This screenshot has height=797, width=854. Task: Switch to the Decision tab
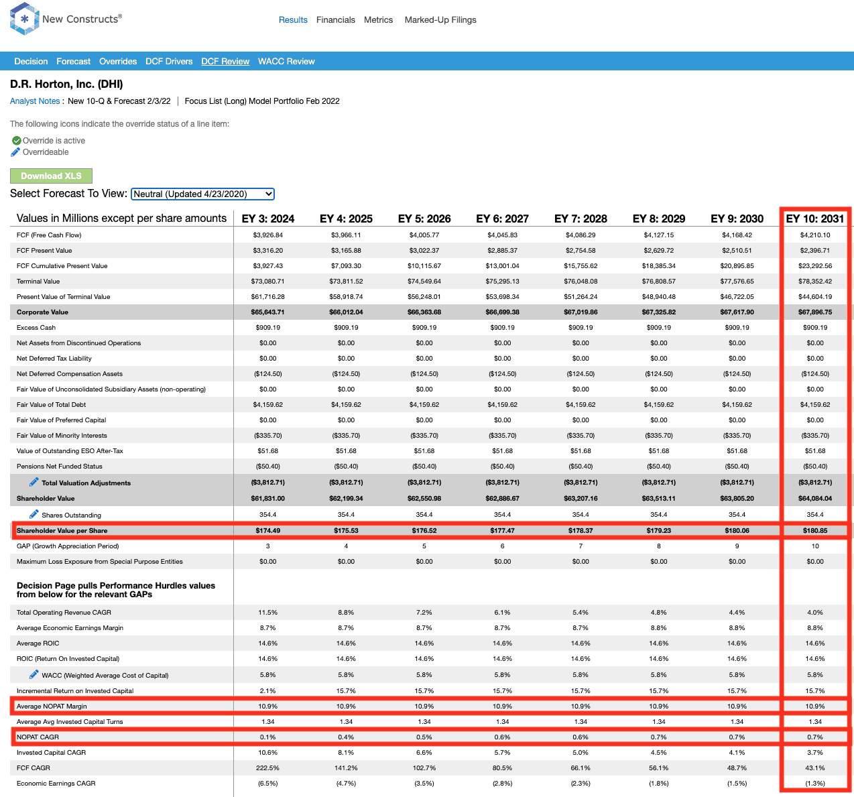pyautogui.click(x=31, y=62)
